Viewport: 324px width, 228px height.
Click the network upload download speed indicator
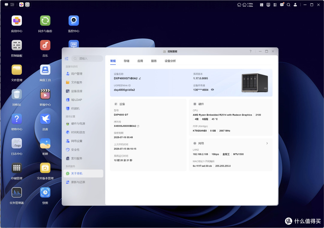pos(250,5)
